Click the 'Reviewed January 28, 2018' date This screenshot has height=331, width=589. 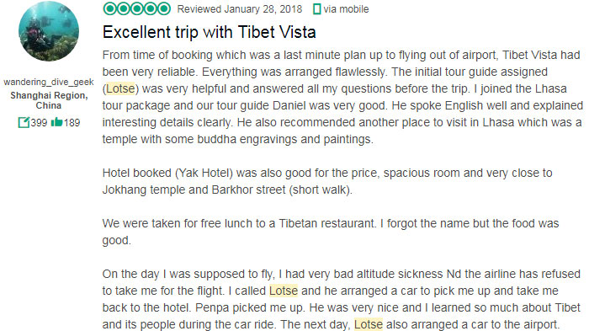pyautogui.click(x=240, y=9)
